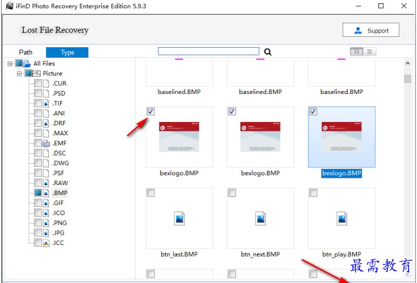Click the All Files folder icon
Image resolution: width=417 pixels, height=283 pixels.
click(x=27, y=64)
